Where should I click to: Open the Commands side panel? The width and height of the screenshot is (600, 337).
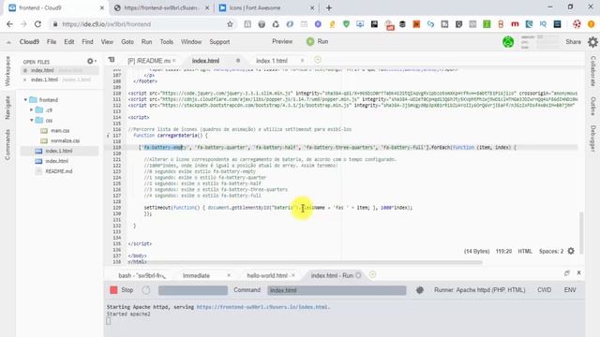tap(7, 145)
